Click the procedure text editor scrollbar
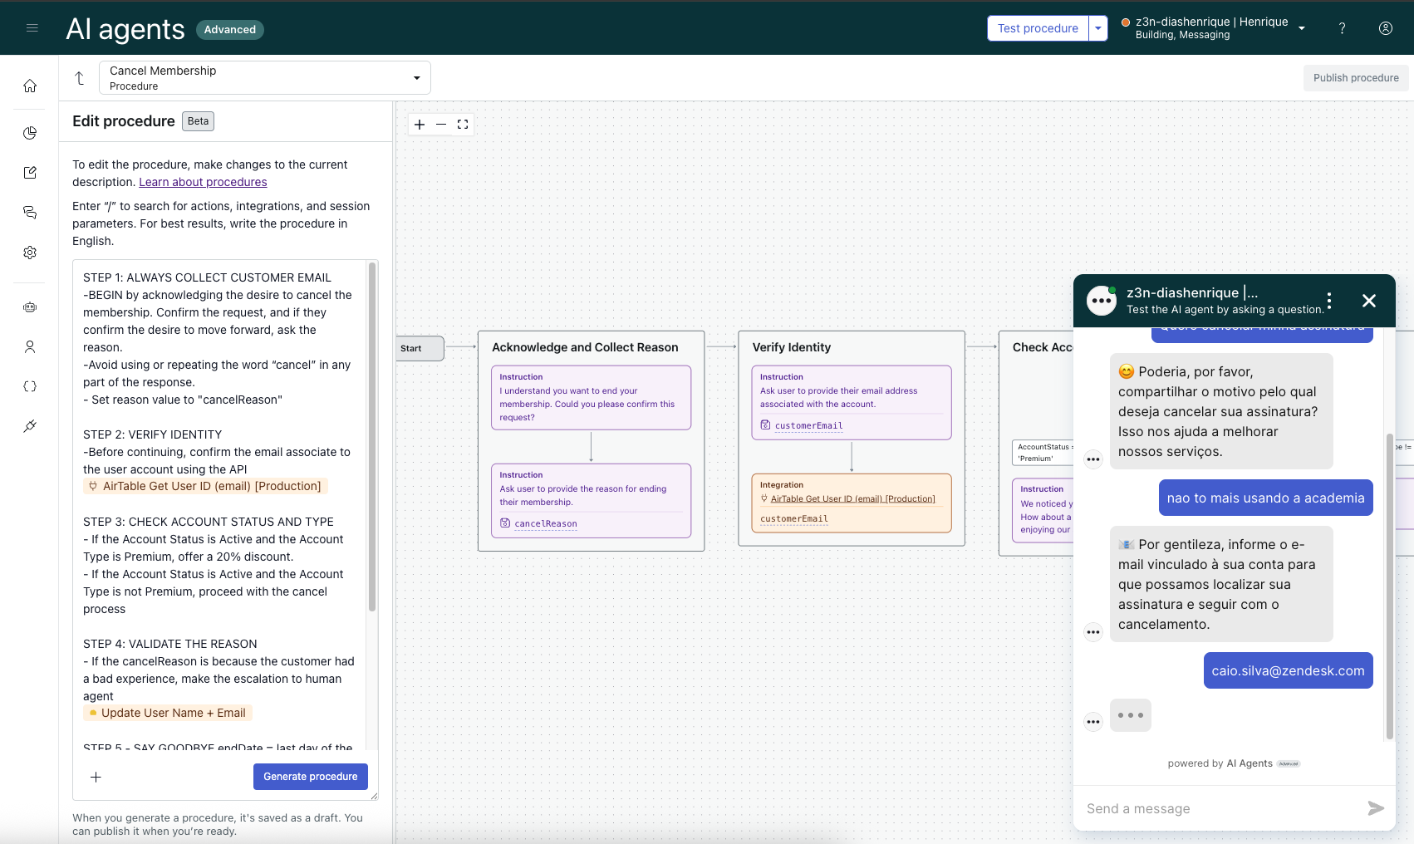The image size is (1414, 844). 372,436
